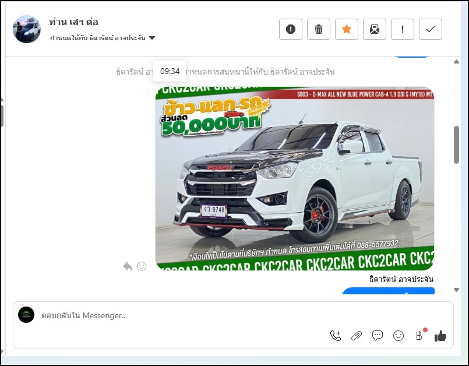Open profile picture of ท่าน เสฯ ต่อ

coord(27,29)
